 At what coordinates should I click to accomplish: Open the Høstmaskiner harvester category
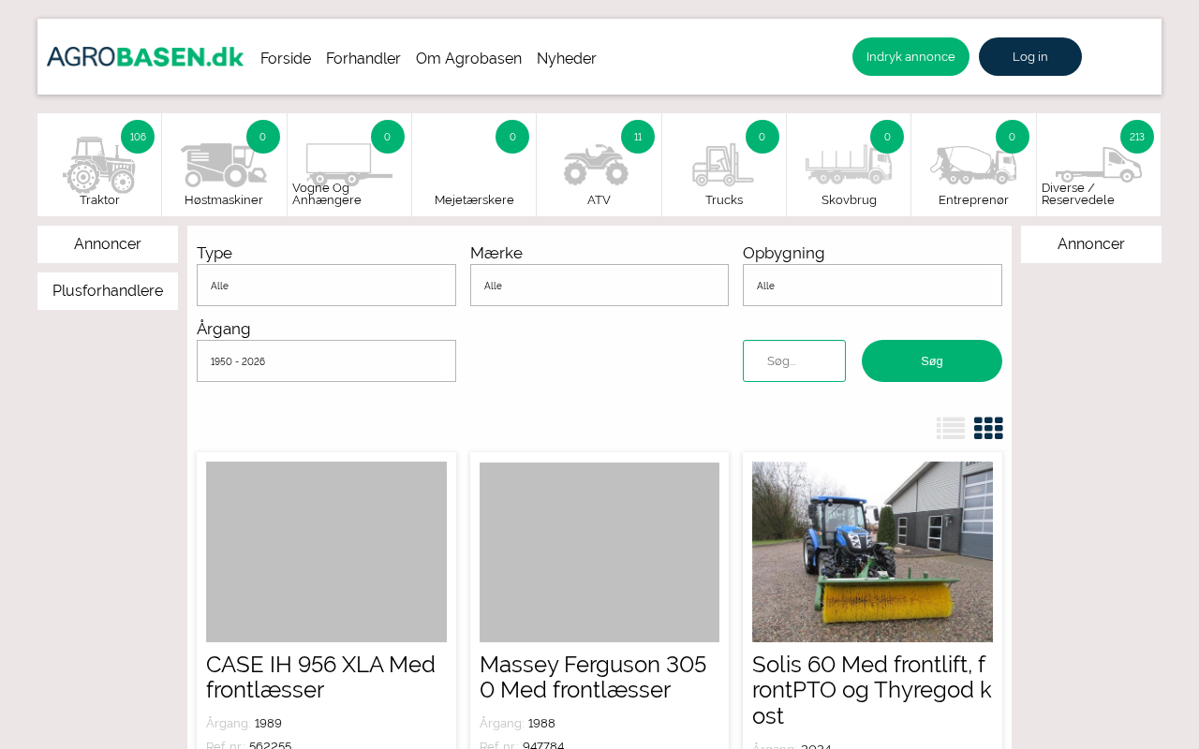click(224, 165)
